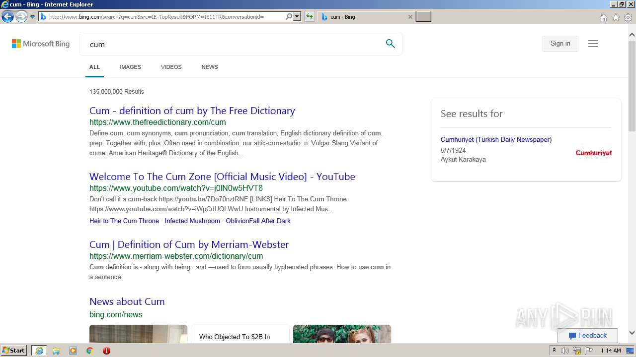Screen dimensions: 636x357
Task: Open the Internet Explorer Tools gear
Action: [x=629, y=17]
